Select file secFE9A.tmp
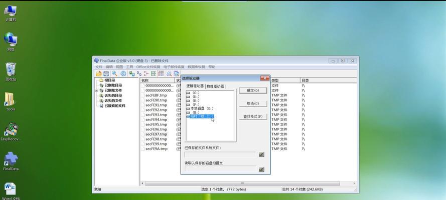 [x=156, y=148]
